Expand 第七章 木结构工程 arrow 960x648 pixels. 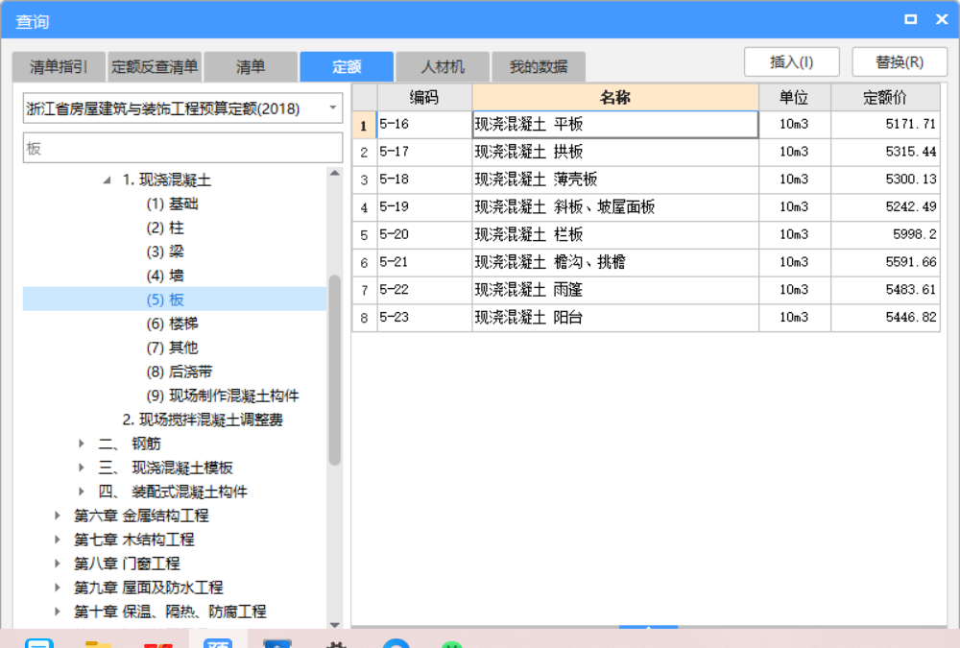pos(58,540)
